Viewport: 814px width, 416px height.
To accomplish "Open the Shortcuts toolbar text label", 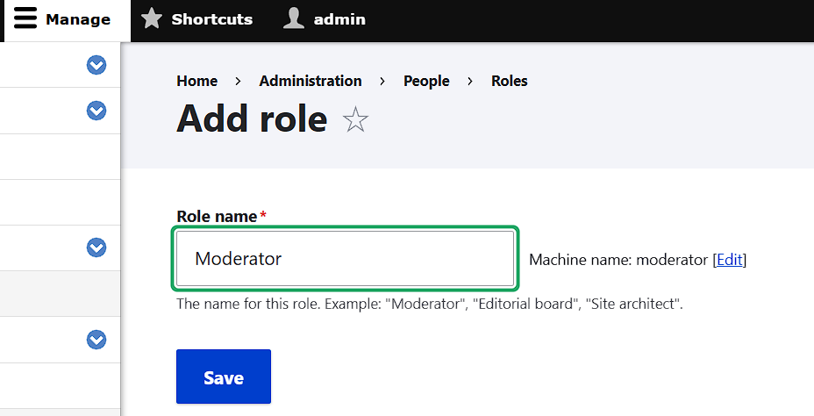I will 211,19.
